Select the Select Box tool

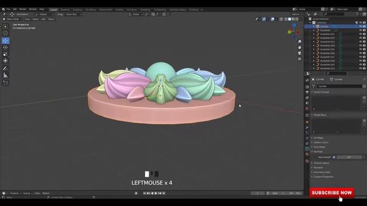5,26
